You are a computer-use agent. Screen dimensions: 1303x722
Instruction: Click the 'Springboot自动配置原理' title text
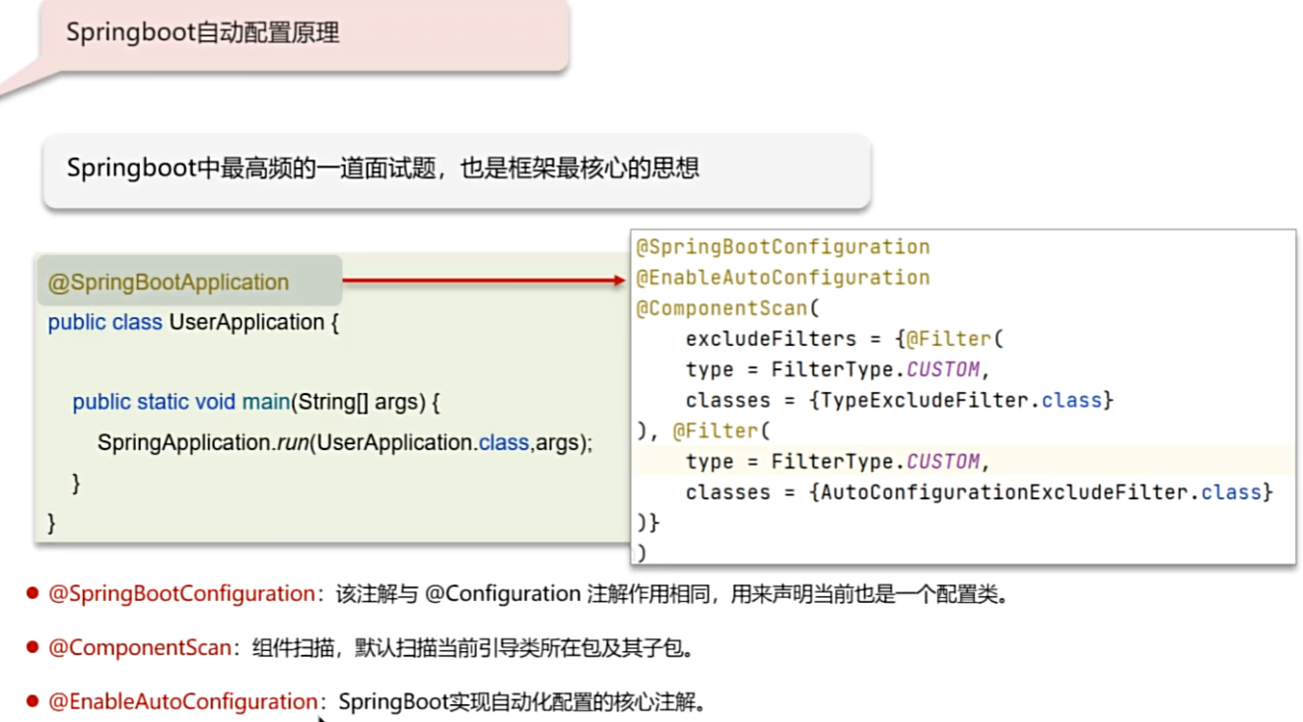[x=203, y=33]
